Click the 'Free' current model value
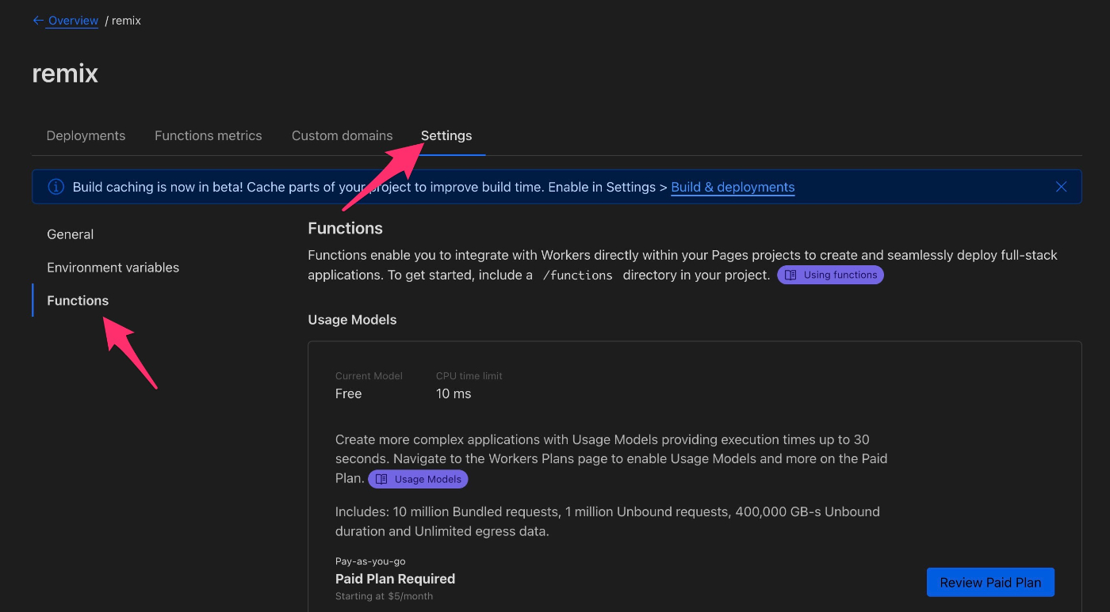Viewport: 1110px width, 612px height. pyautogui.click(x=348, y=393)
